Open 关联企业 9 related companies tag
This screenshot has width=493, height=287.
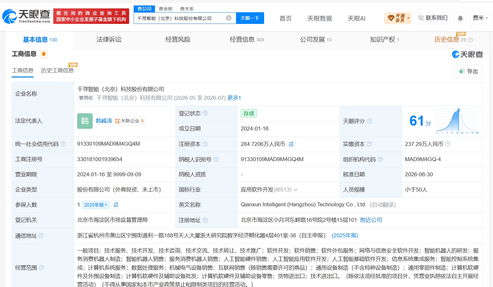tap(129, 121)
